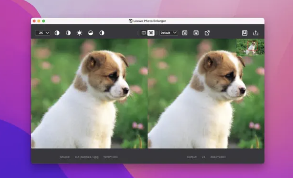
Task: Click the save-as floppy icon with arrow
Action: click(x=196, y=33)
